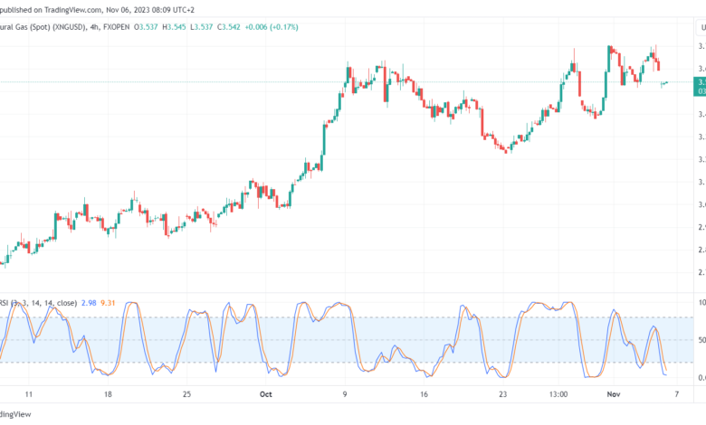
Task: Click the date label 18 on time axis
Action: 108,394
